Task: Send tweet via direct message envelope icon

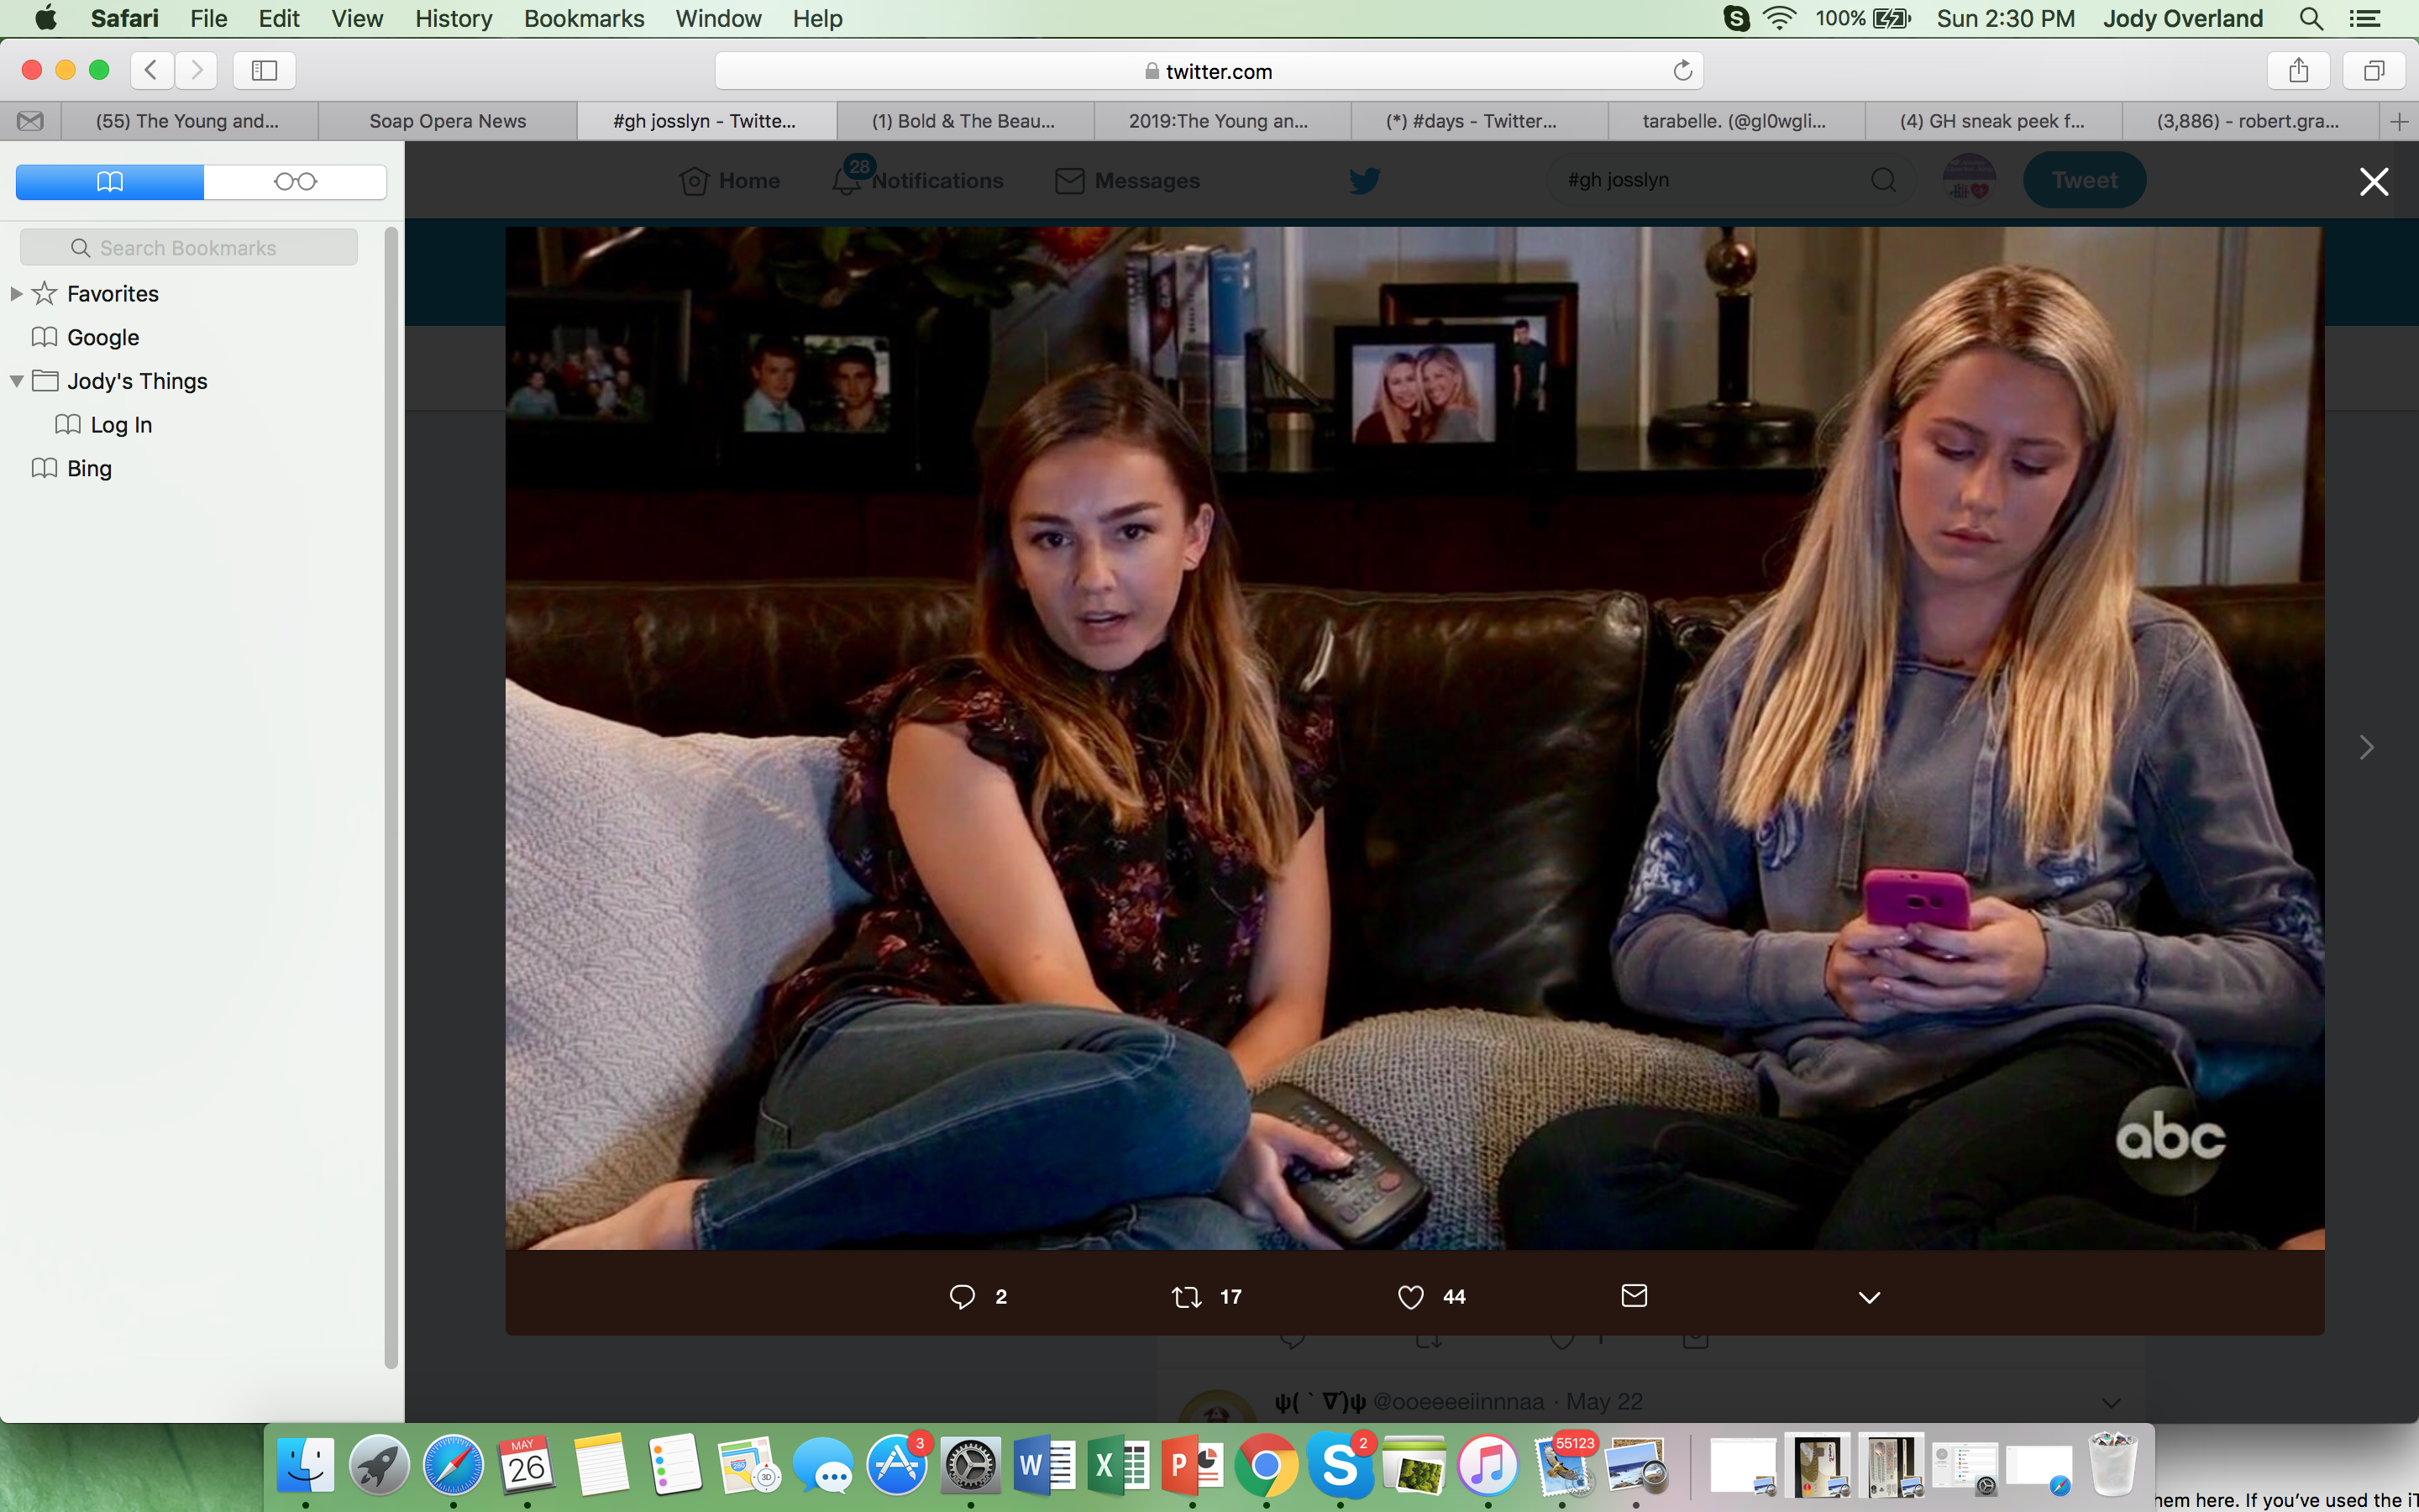Action: point(1635,1296)
